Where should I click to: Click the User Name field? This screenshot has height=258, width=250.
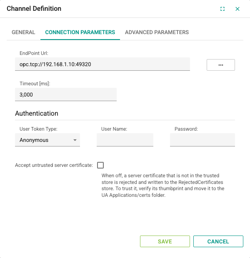click(x=125, y=140)
